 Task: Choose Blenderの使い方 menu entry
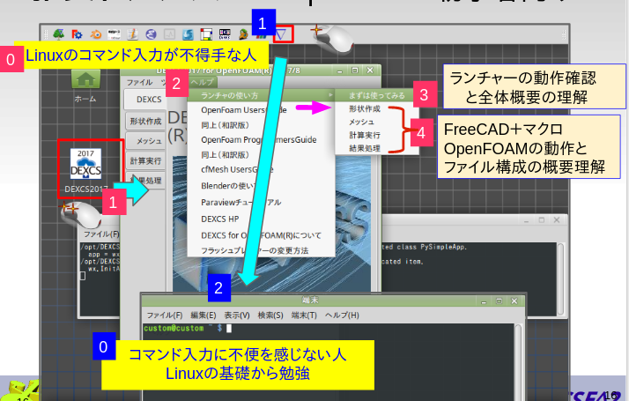pyautogui.click(x=228, y=186)
